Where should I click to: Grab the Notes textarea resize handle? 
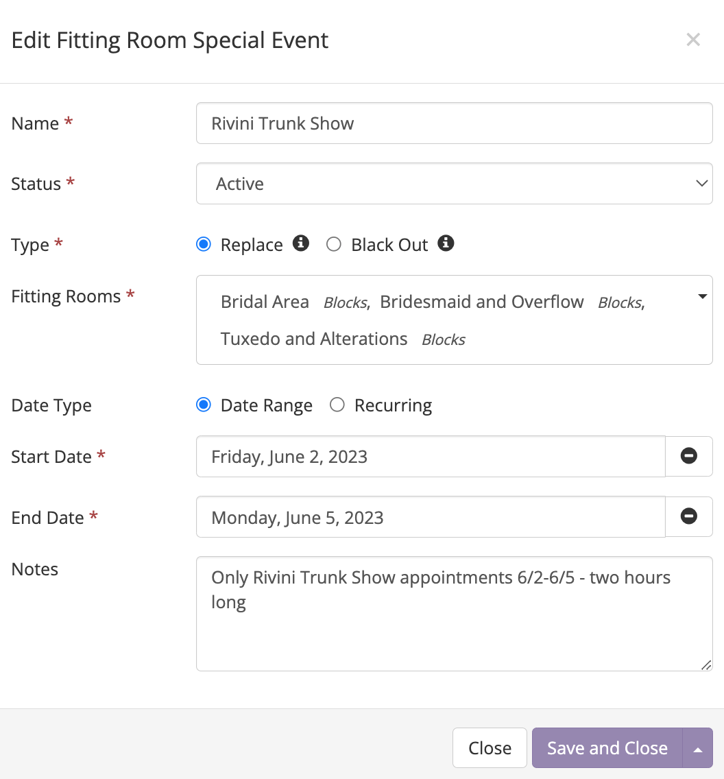(x=706, y=664)
